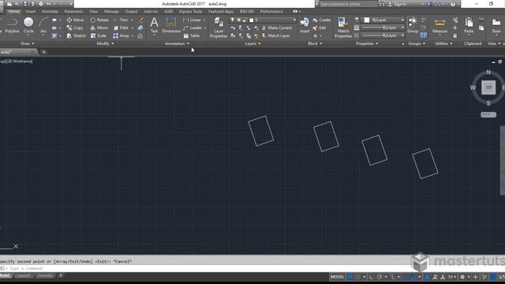Select the Arc draw tool
The image size is (505, 284).
coord(43,26)
